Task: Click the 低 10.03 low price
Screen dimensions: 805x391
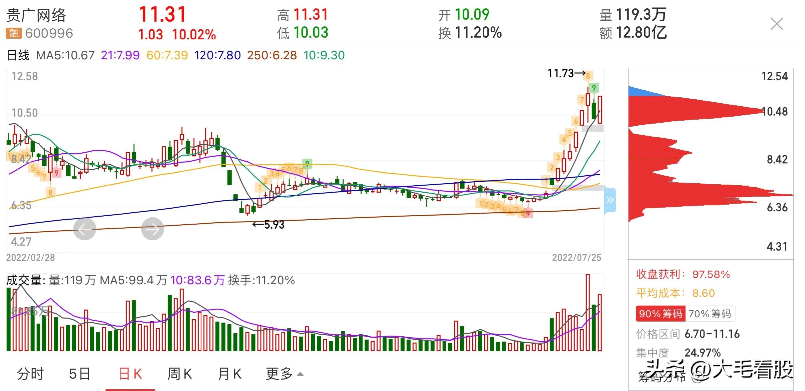Action: [x=303, y=33]
